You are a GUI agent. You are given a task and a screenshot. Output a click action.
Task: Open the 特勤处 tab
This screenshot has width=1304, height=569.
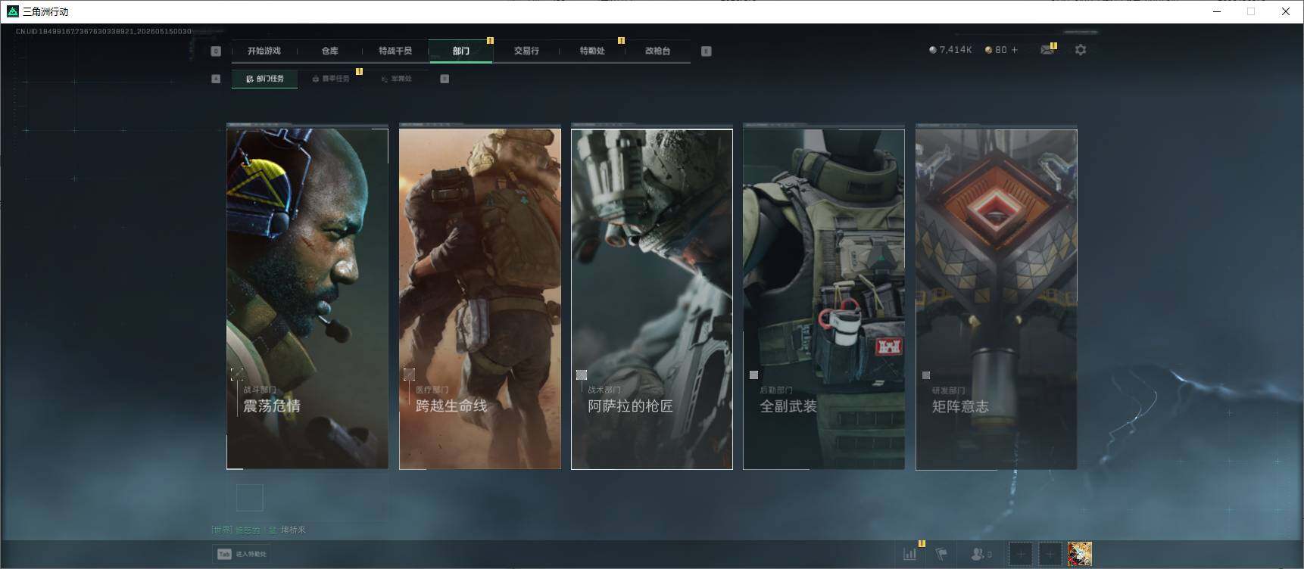(x=592, y=51)
